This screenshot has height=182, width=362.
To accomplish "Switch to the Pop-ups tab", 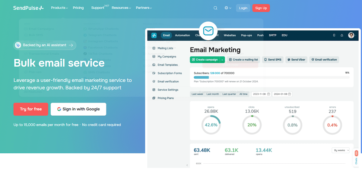I will tap(246, 35).
